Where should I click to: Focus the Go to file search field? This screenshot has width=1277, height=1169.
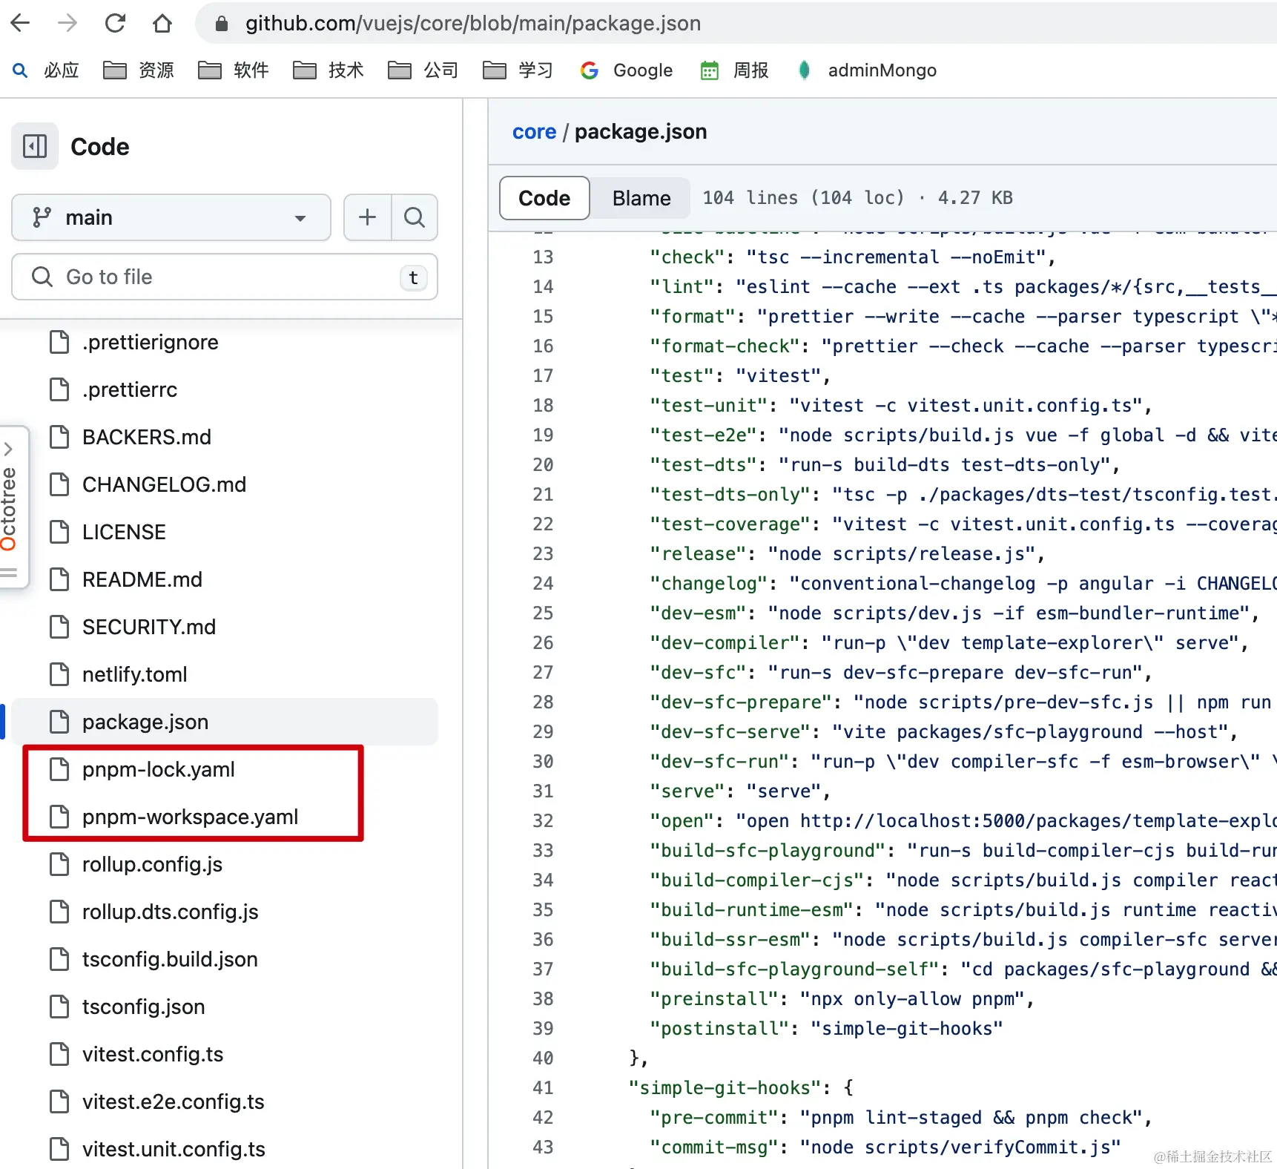pos(225,277)
